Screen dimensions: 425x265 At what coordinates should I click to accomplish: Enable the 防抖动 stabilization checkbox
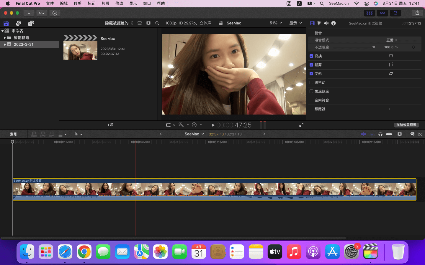coord(311,82)
